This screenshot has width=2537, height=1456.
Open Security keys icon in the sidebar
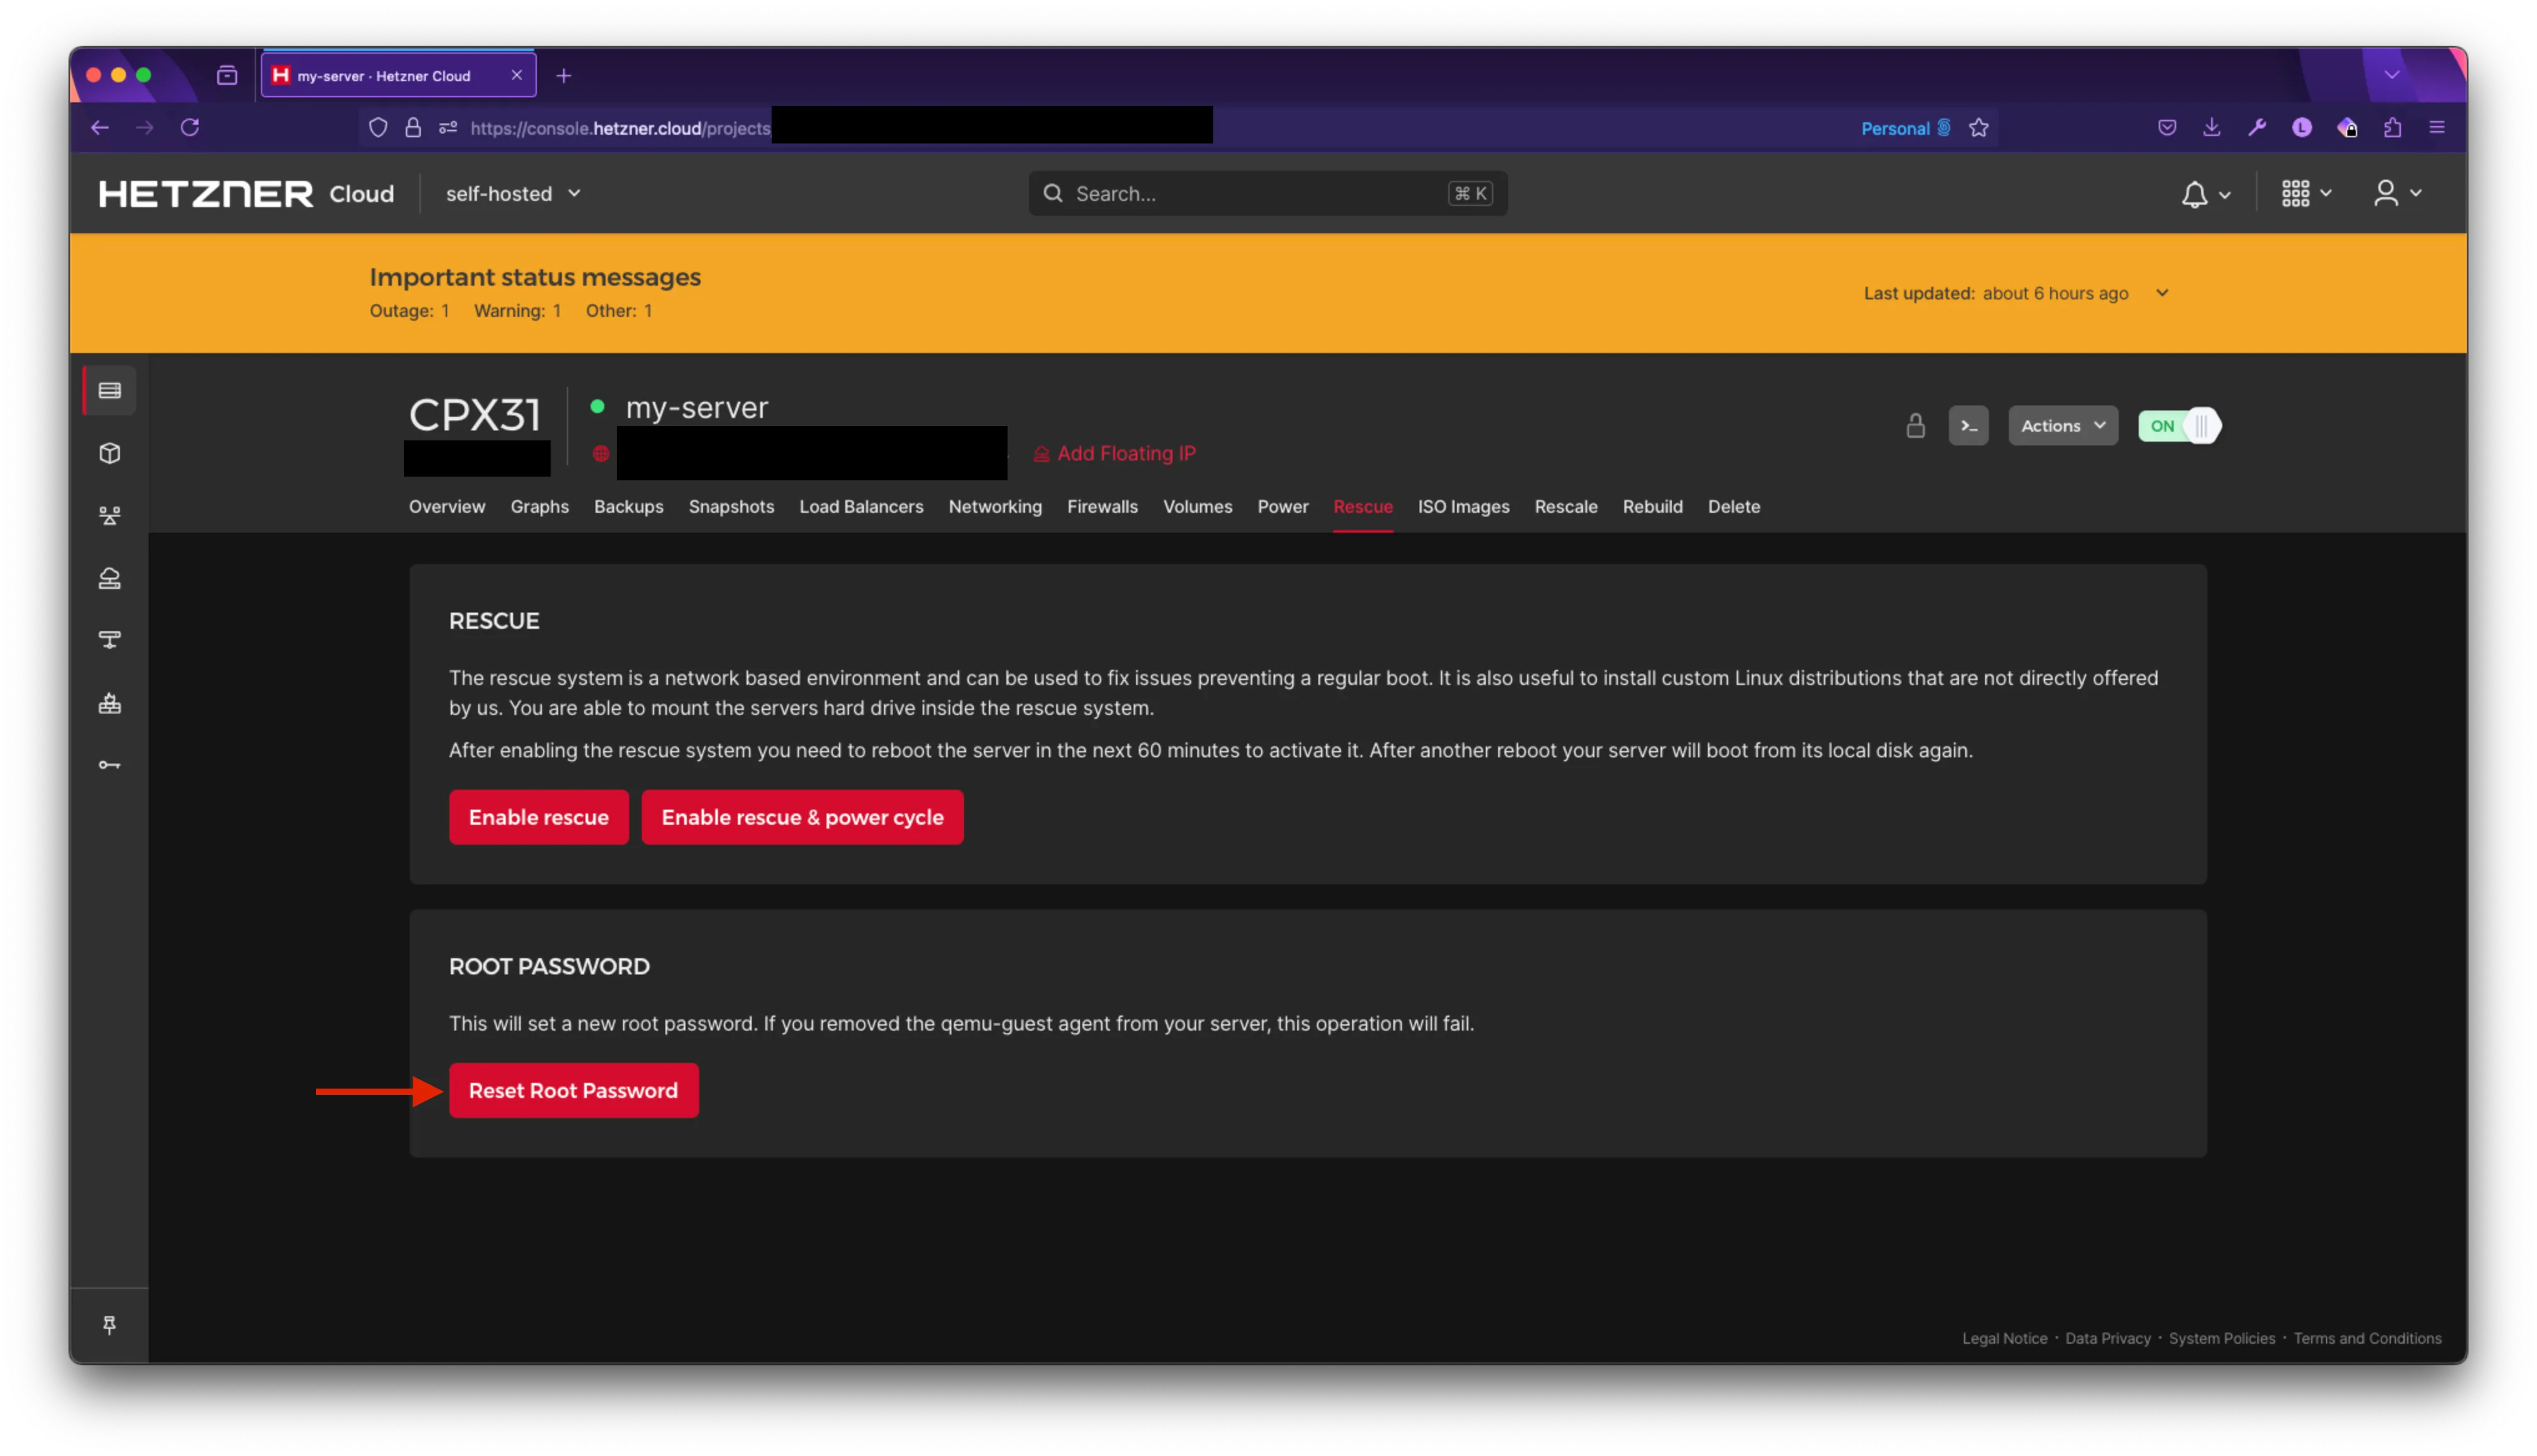(110, 765)
